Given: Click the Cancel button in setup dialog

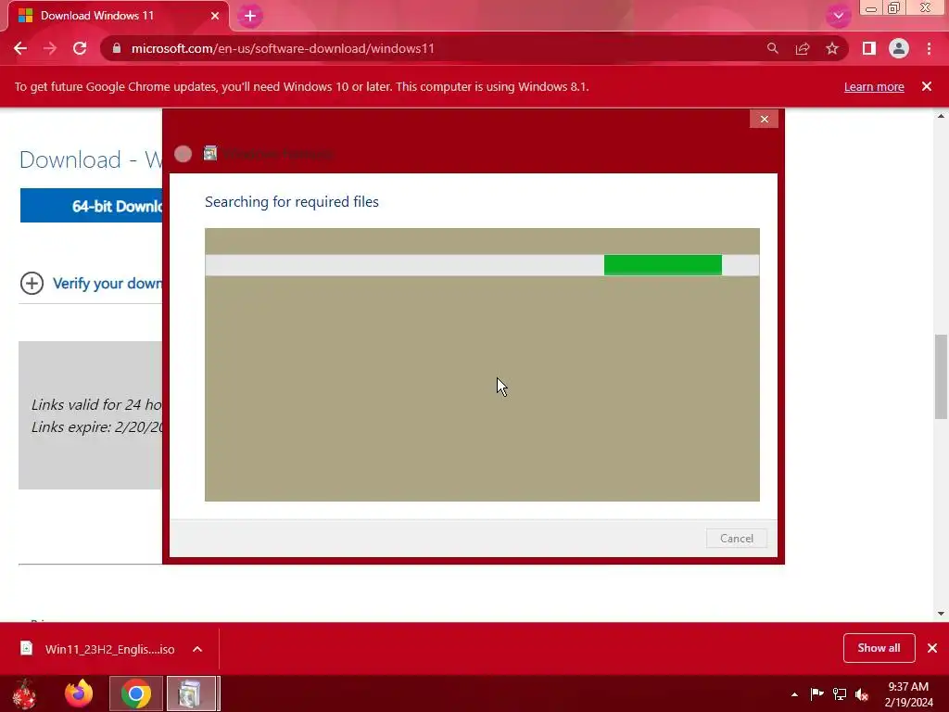Looking at the screenshot, I should pyautogui.click(x=737, y=539).
